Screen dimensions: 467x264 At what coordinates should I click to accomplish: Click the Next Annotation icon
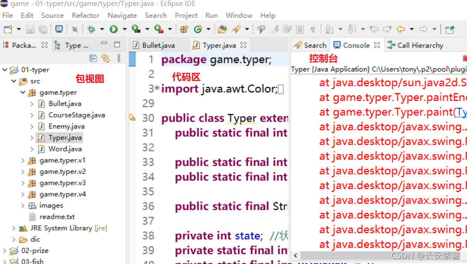(329, 29)
